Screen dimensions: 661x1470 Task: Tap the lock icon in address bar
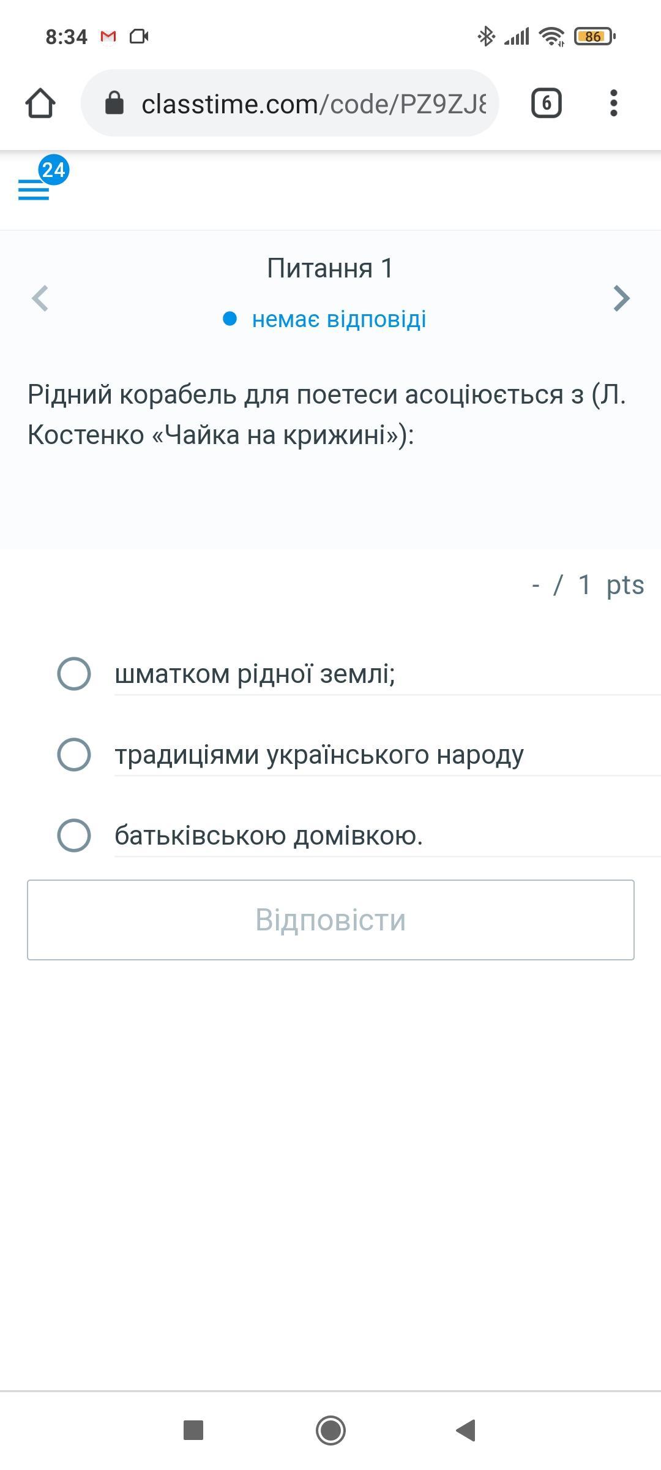[114, 103]
